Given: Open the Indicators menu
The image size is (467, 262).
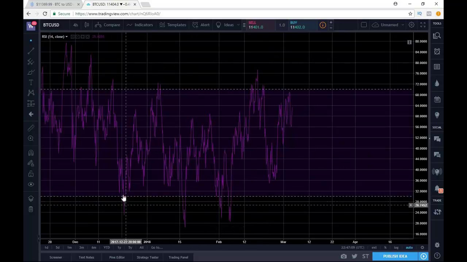Looking at the screenshot, I should (140, 25).
